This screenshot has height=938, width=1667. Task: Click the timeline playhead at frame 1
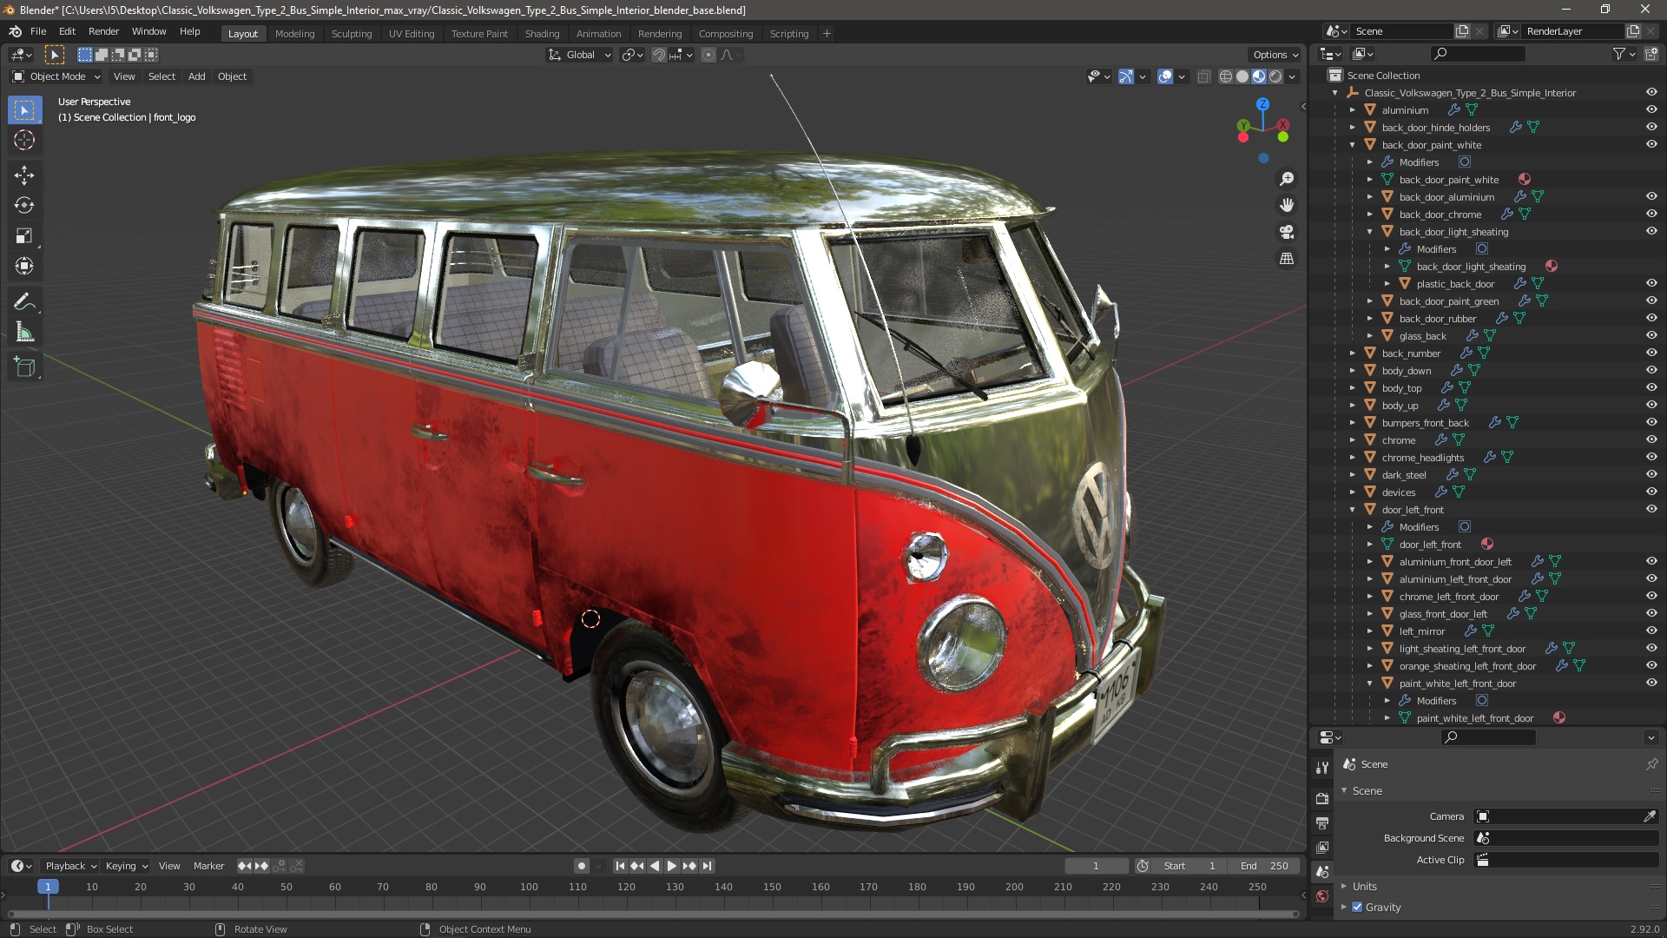coord(48,887)
